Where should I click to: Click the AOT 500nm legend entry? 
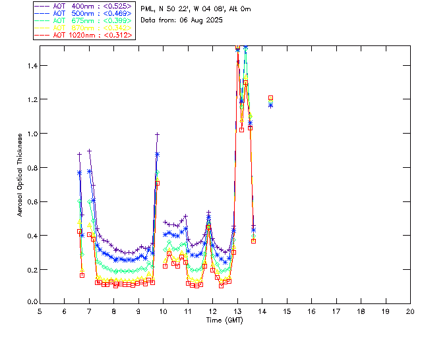[x=84, y=13]
